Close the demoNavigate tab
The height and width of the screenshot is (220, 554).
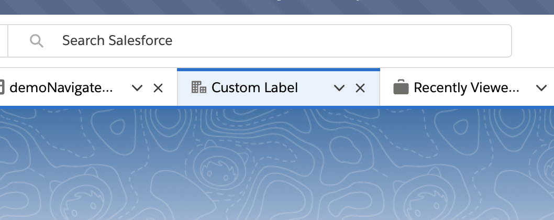point(158,87)
